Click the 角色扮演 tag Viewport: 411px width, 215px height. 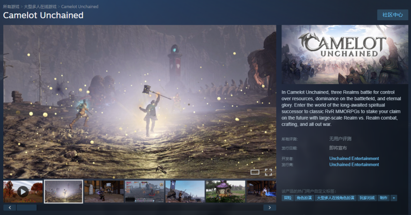(304, 198)
